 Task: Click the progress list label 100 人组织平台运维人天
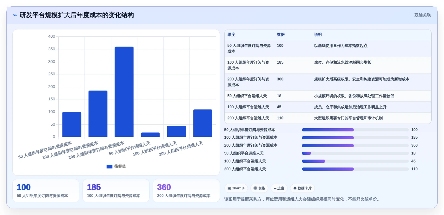pyautogui.click(x=245, y=161)
